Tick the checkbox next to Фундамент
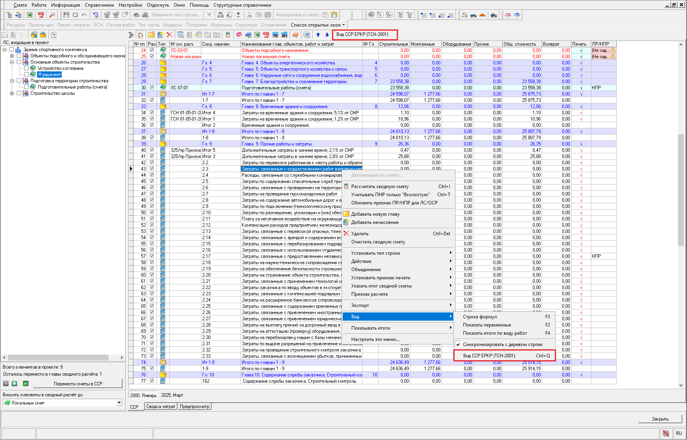The width and height of the screenshot is (687, 440). 27,75
